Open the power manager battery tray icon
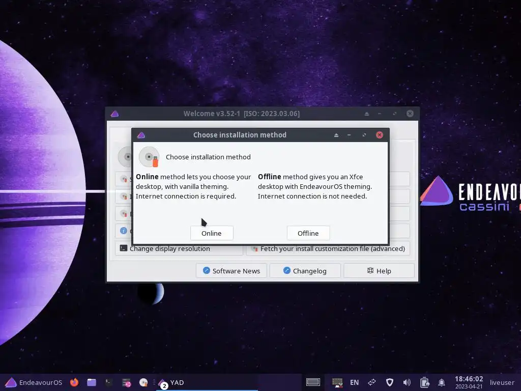This screenshot has width=521, height=391. point(424,382)
